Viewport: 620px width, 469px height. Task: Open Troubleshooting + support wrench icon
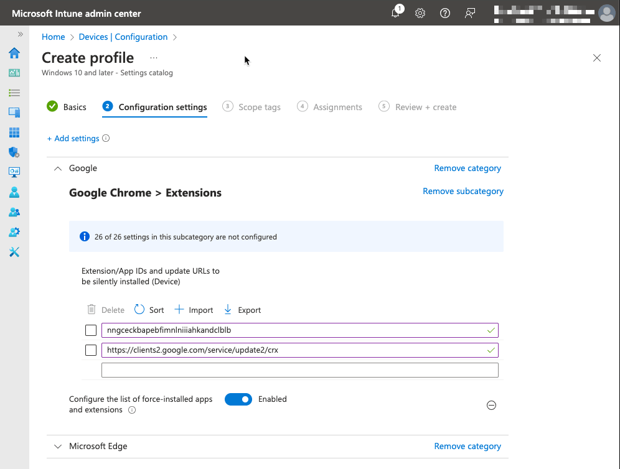[14, 252]
